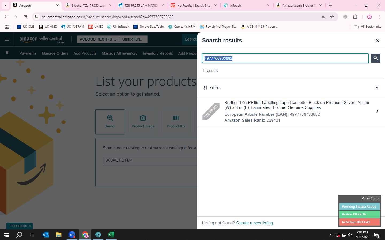
Task: Open the Brother TZe-PR955 result details arrow
Action: point(377,111)
